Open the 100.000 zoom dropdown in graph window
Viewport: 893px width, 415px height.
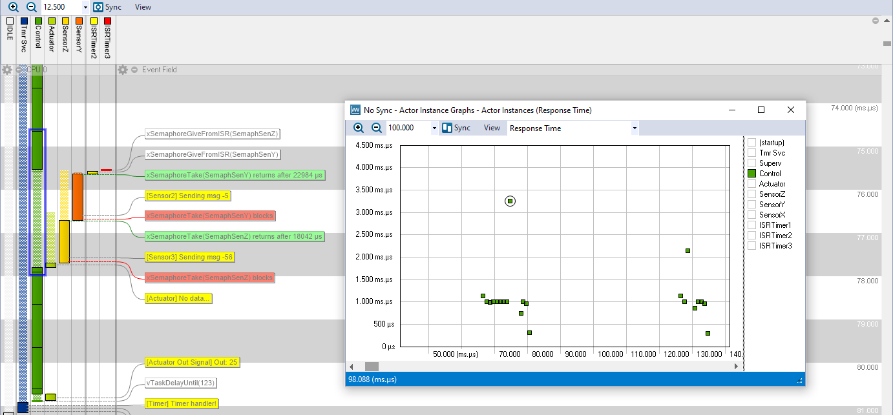(x=434, y=128)
